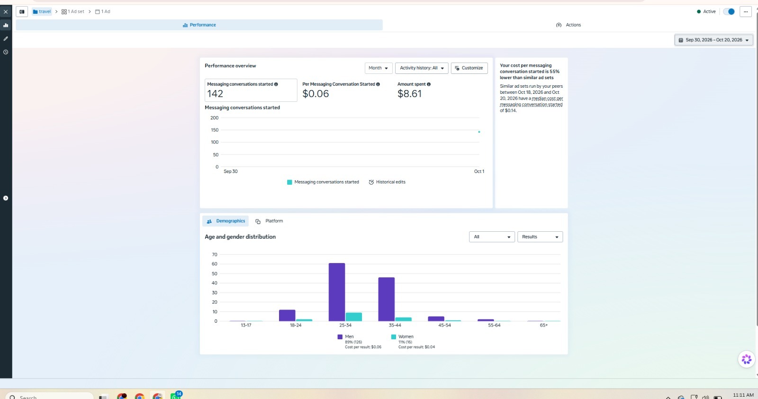Show info for Amount spent
The image size is (758, 399).
(x=429, y=84)
